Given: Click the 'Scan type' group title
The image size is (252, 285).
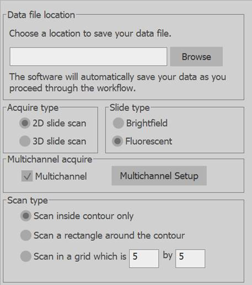Looking at the screenshot, I should (x=28, y=200).
